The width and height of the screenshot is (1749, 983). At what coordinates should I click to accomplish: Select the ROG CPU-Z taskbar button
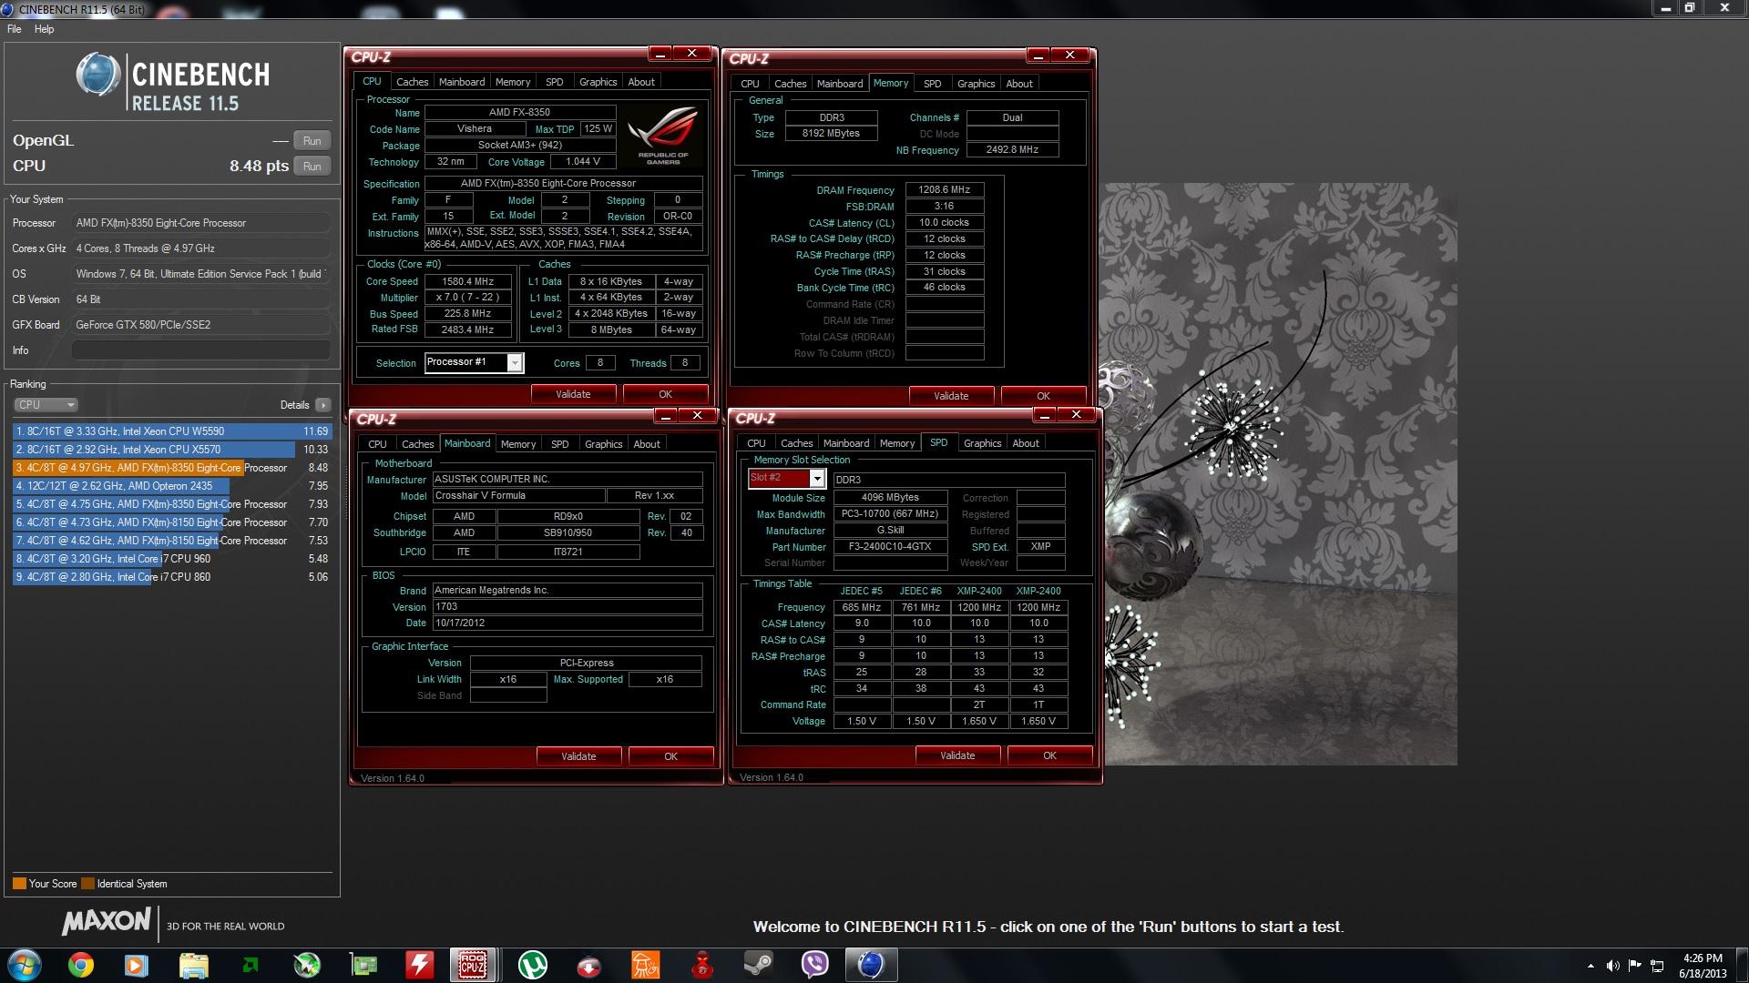coord(473,965)
